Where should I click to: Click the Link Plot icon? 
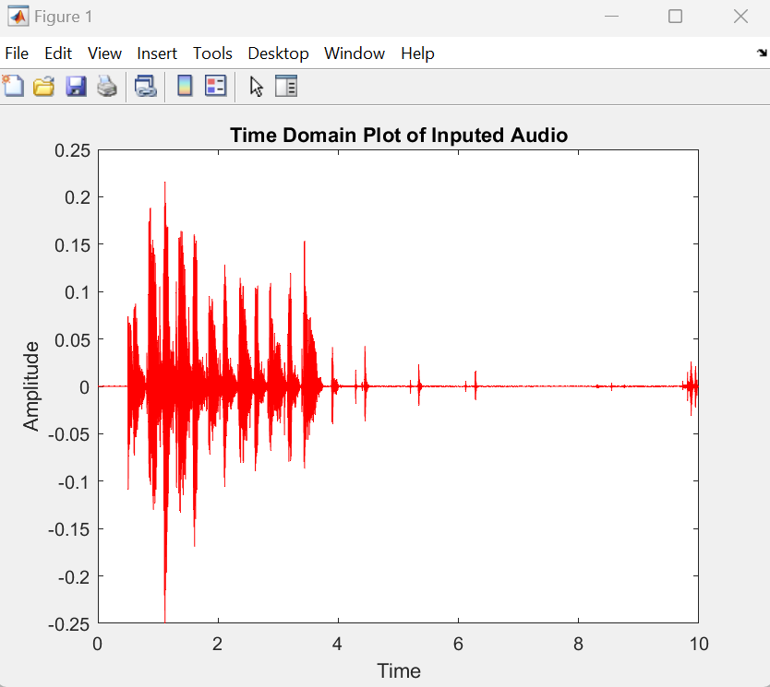tap(145, 87)
